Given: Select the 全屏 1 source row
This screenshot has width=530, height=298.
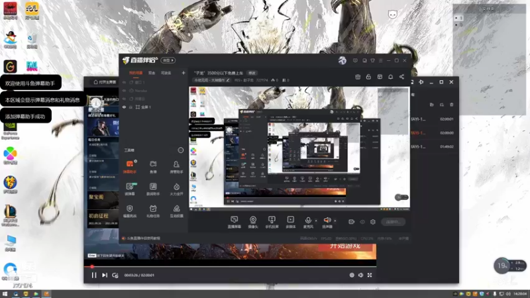Looking at the screenshot, I should click(x=153, y=107).
